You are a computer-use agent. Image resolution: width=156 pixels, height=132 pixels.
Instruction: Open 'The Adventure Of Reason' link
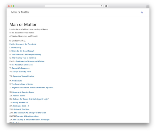click(x=22, y=65)
